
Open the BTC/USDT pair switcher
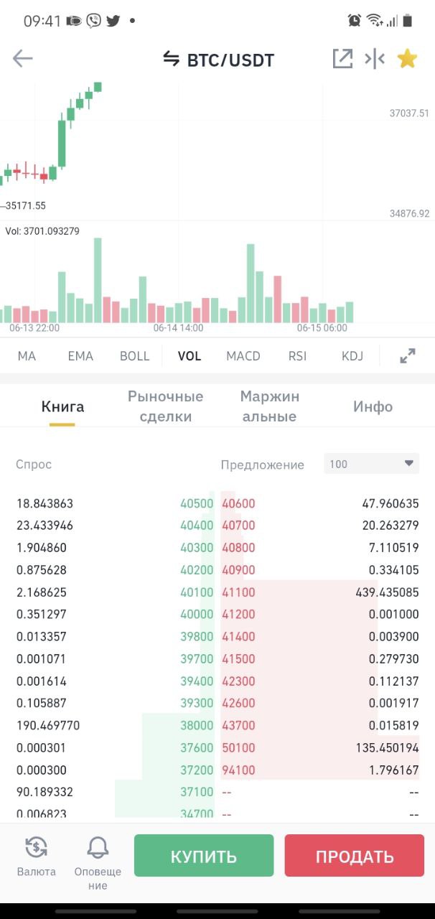(x=219, y=60)
